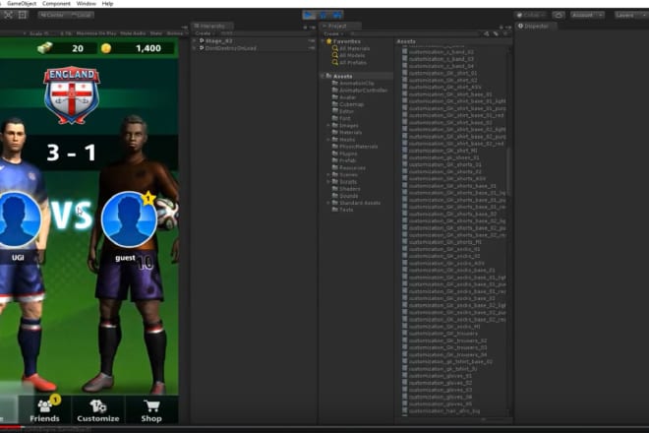Expand the Stage_02 scene in Hierarchy
This screenshot has height=433, width=649.
pos(196,41)
